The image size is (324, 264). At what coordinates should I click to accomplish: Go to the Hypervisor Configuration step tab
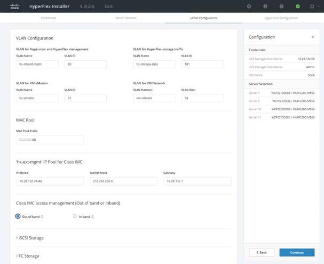point(281,18)
